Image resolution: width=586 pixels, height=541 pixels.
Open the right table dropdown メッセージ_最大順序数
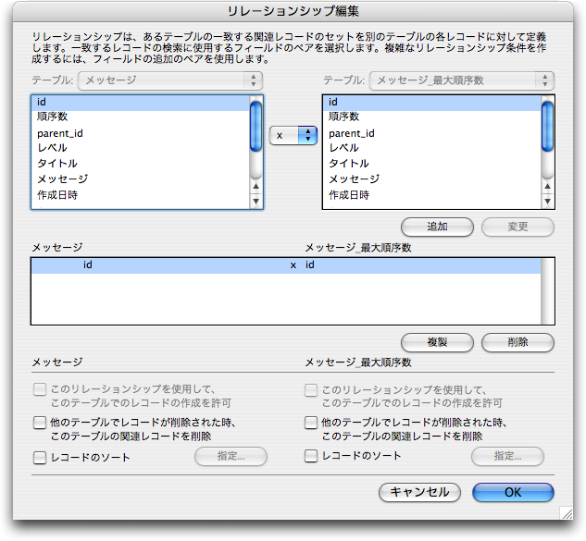461,80
